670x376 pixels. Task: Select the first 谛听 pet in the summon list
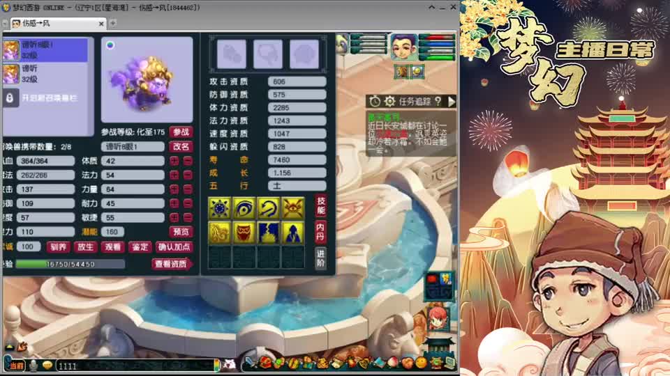[x=45, y=50]
